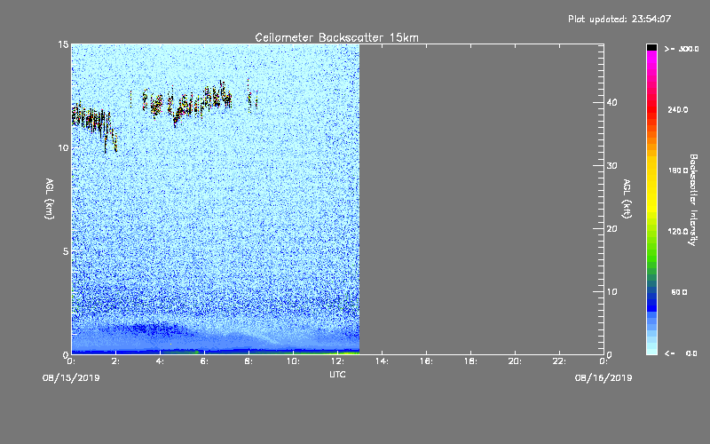The image size is (710, 444).
Task: Click the 10 kft tick label on right axis
Action: click(x=611, y=292)
